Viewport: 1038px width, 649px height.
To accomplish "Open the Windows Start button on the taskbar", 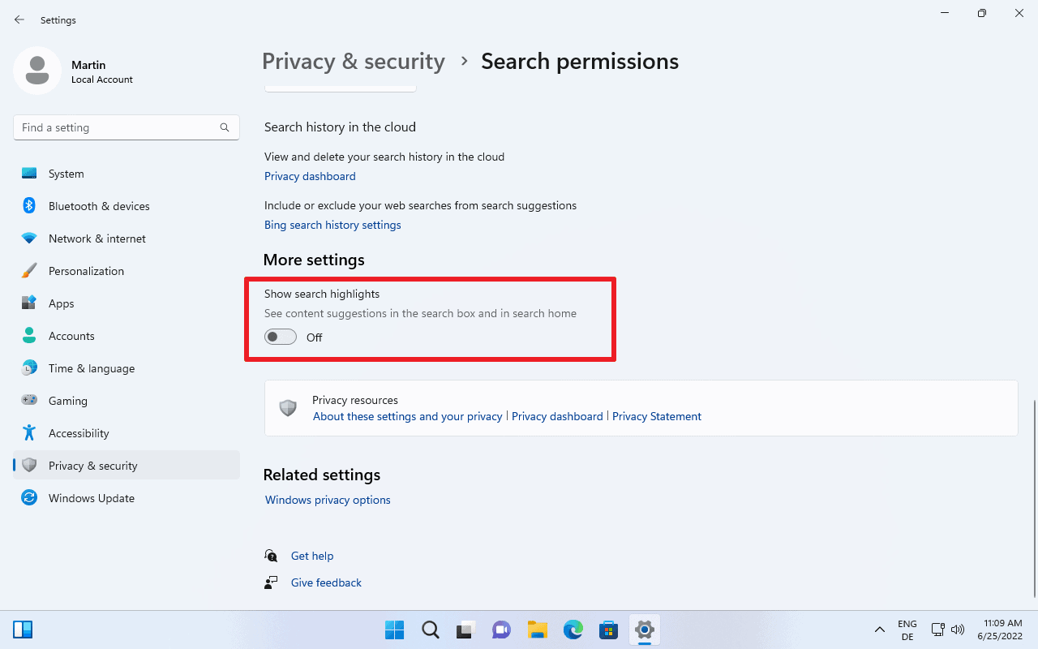I will pos(394,630).
